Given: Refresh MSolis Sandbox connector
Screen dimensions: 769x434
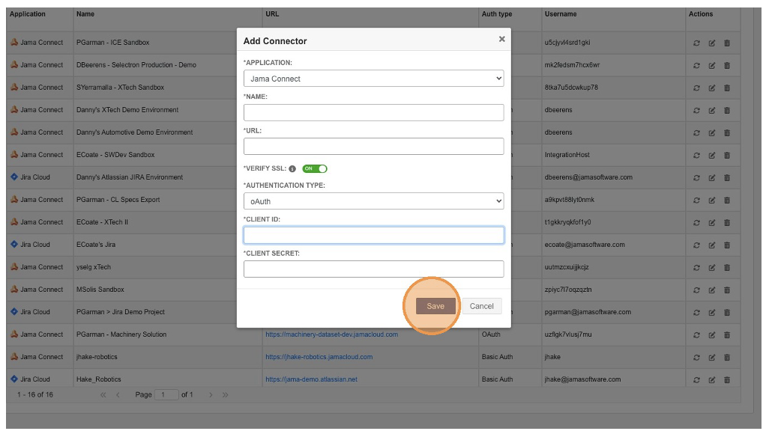Looking at the screenshot, I should (696, 290).
